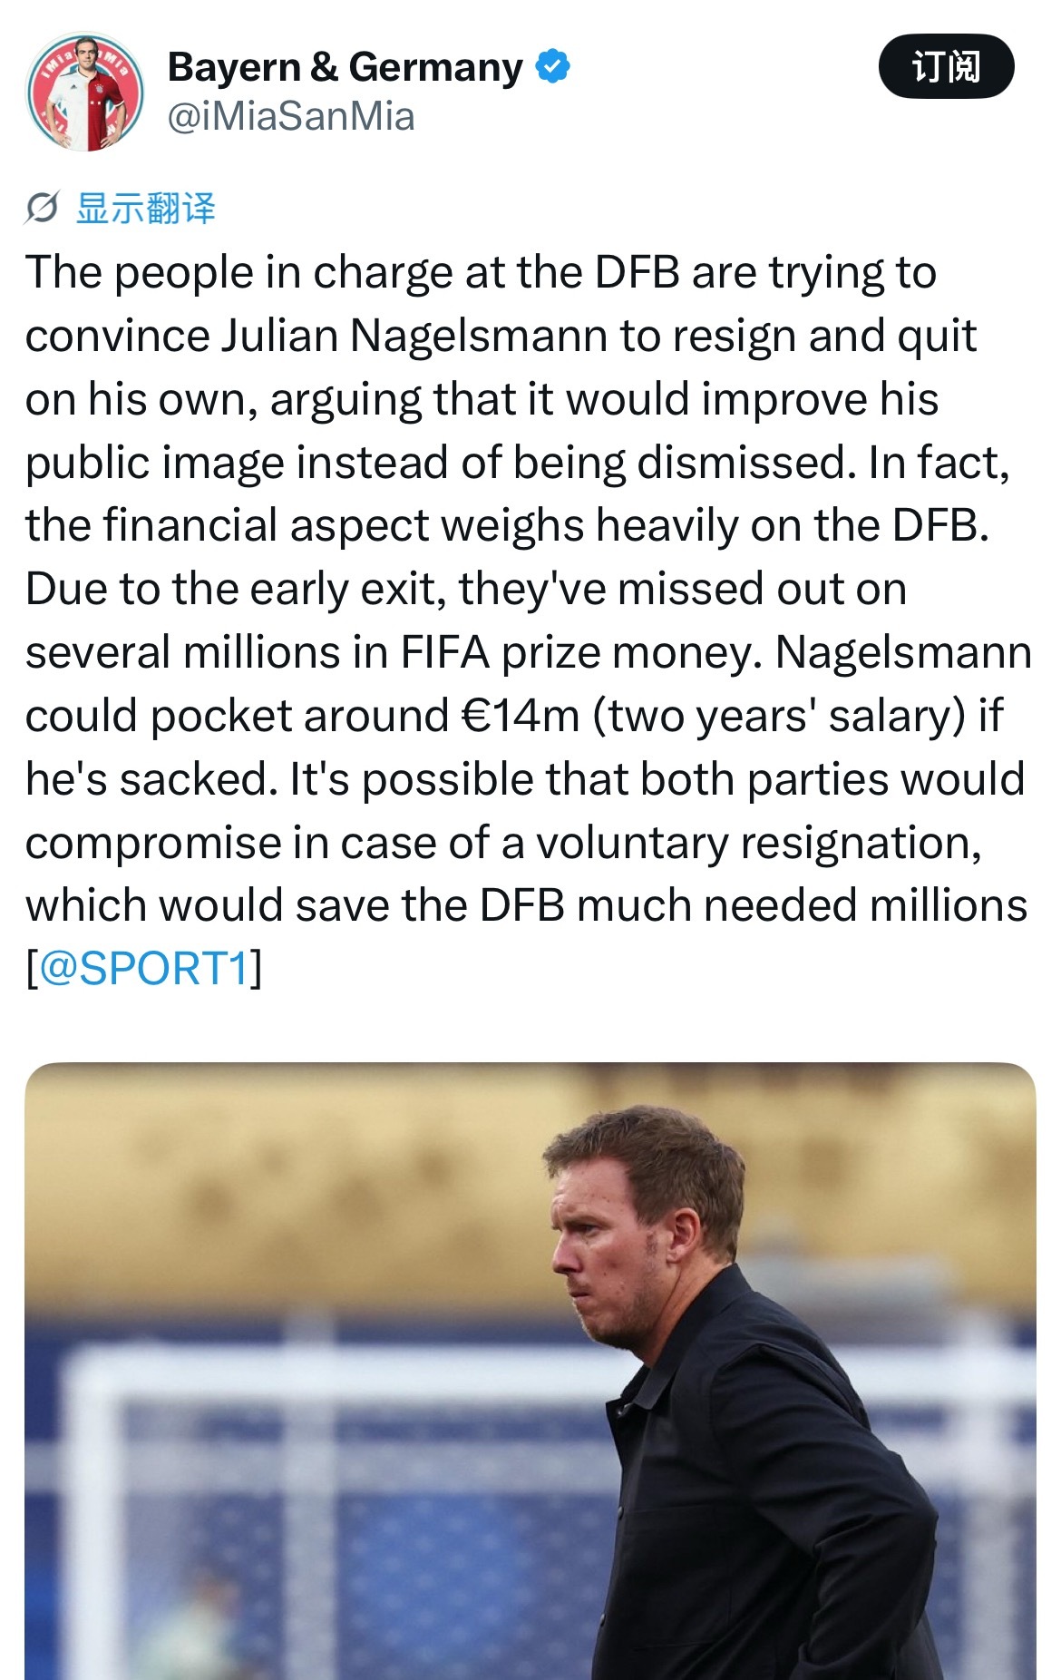This screenshot has height=1680, width=1061.
Task: Click the Bayern & Germany account name
Action: tap(346, 67)
